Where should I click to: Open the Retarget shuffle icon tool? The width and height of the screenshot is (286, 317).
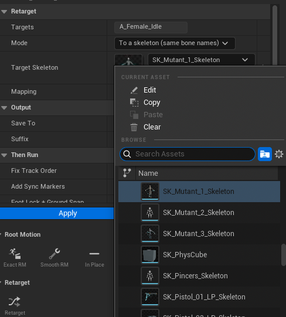15,302
